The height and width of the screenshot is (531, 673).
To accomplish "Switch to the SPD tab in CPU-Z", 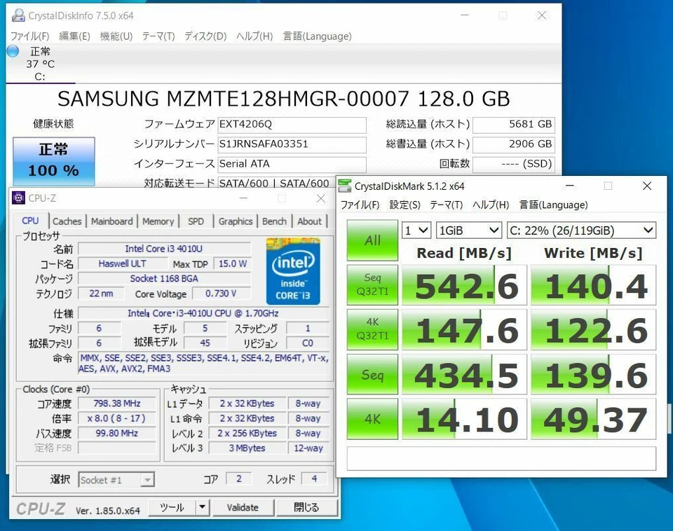I will point(196,221).
